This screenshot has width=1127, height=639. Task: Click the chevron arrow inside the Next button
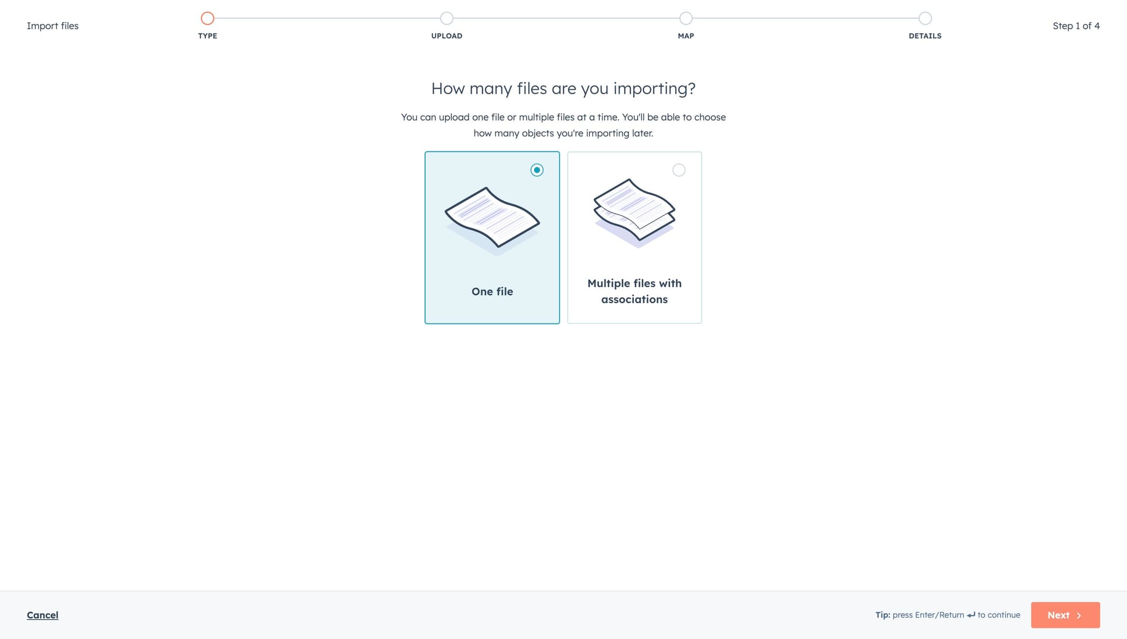click(1080, 615)
